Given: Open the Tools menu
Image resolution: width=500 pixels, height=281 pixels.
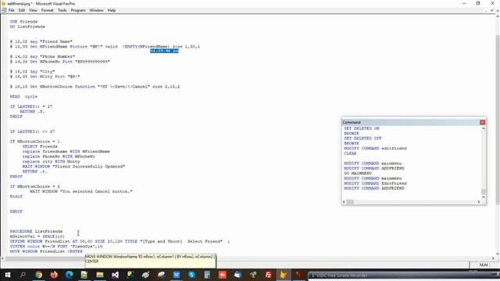Looking at the screenshot, I should [x=62, y=10].
